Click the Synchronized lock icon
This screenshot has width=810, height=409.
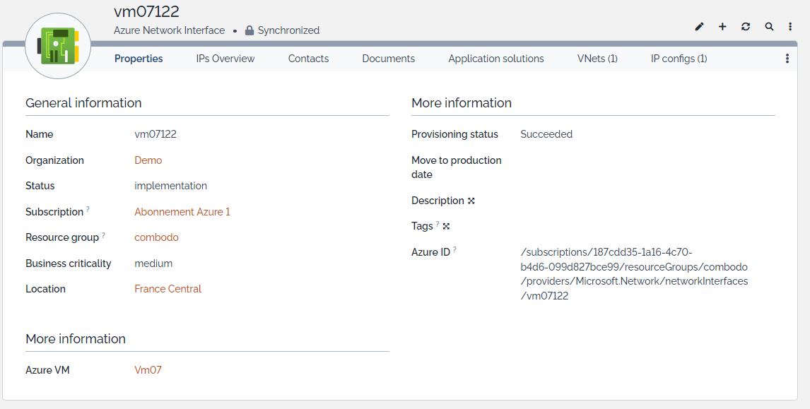(x=250, y=31)
